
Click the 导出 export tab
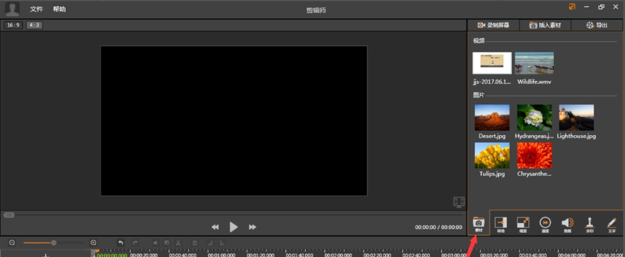tap(597, 25)
